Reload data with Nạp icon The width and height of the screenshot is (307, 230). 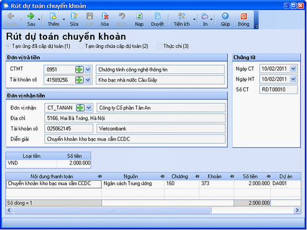coord(139,16)
